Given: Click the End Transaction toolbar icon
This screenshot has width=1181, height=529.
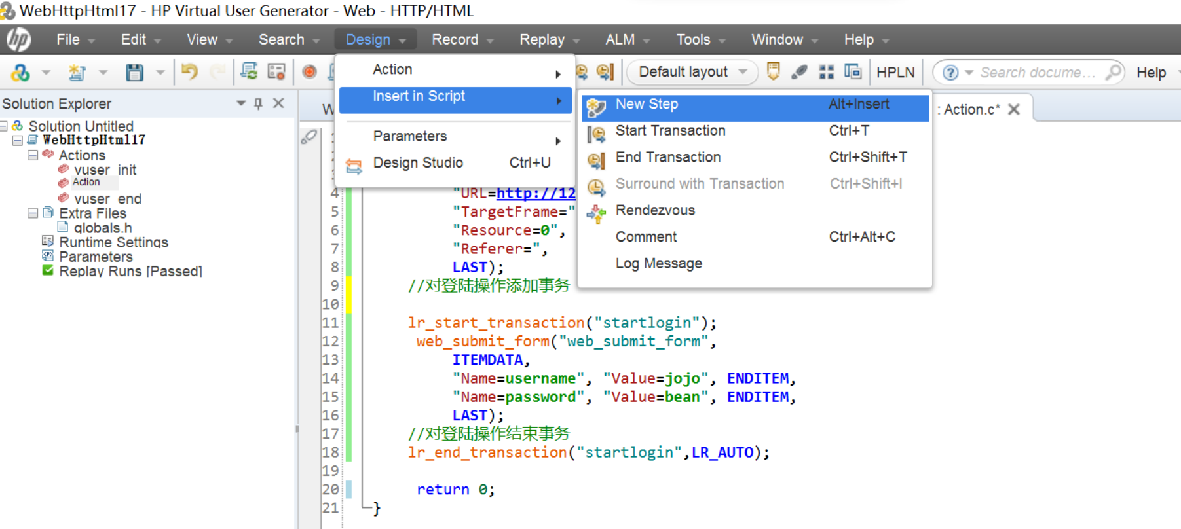Looking at the screenshot, I should pyautogui.click(x=605, y=71).
